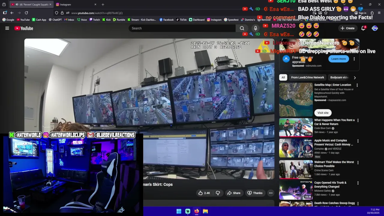Viewport: 384px width, 216px height.
Task: Open the YouTube account avatar menu
Action: point(375,28)
